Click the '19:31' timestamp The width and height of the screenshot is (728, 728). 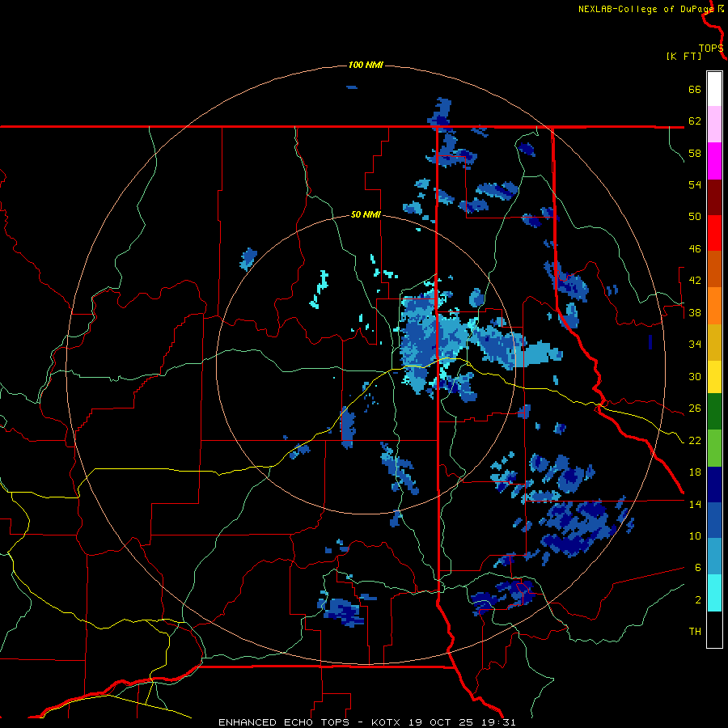pyautogui.click(x=498, y=722)
